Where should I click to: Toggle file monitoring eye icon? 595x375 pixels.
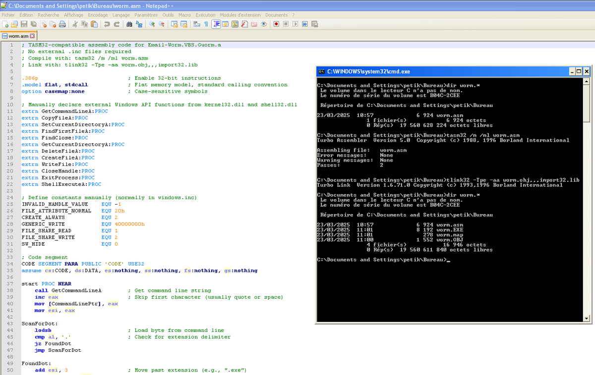[263, 24]
